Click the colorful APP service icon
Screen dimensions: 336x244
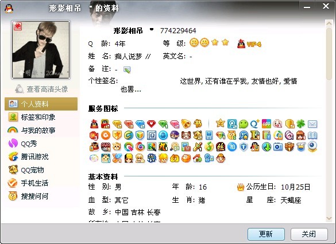coord(267,124)
